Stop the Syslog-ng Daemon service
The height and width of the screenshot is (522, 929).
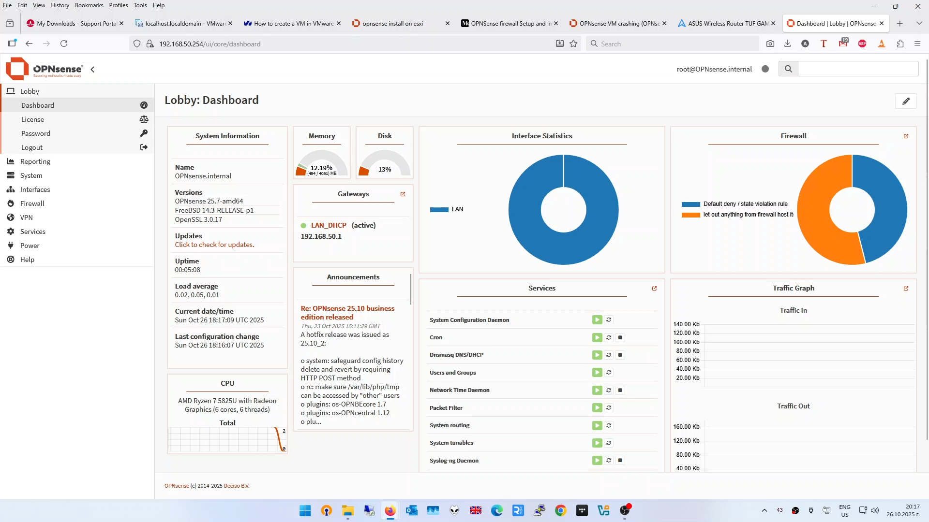(620, 461)
